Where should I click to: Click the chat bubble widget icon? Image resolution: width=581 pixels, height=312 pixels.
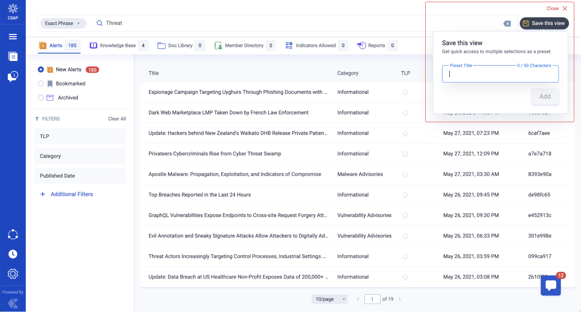(x=550, y=285)
